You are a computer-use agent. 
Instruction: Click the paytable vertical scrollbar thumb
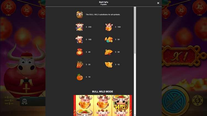pos(135,30)
